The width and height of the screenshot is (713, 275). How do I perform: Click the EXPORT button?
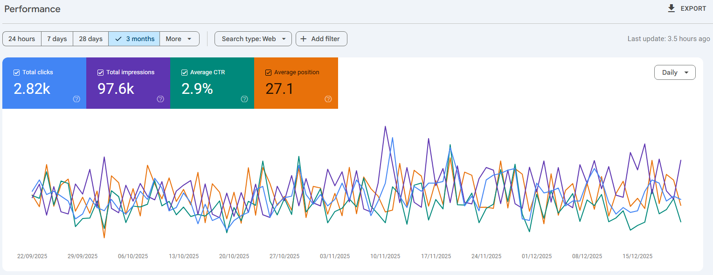687,8
